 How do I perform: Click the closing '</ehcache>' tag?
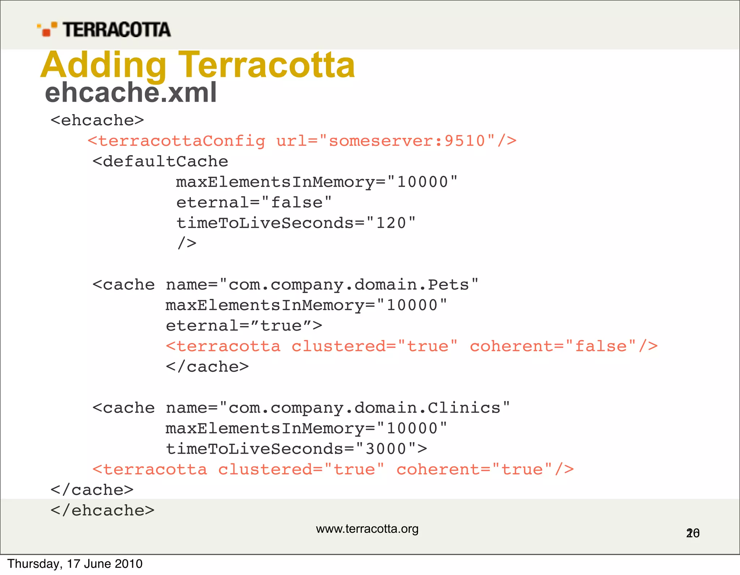click(x=103, y=511)
